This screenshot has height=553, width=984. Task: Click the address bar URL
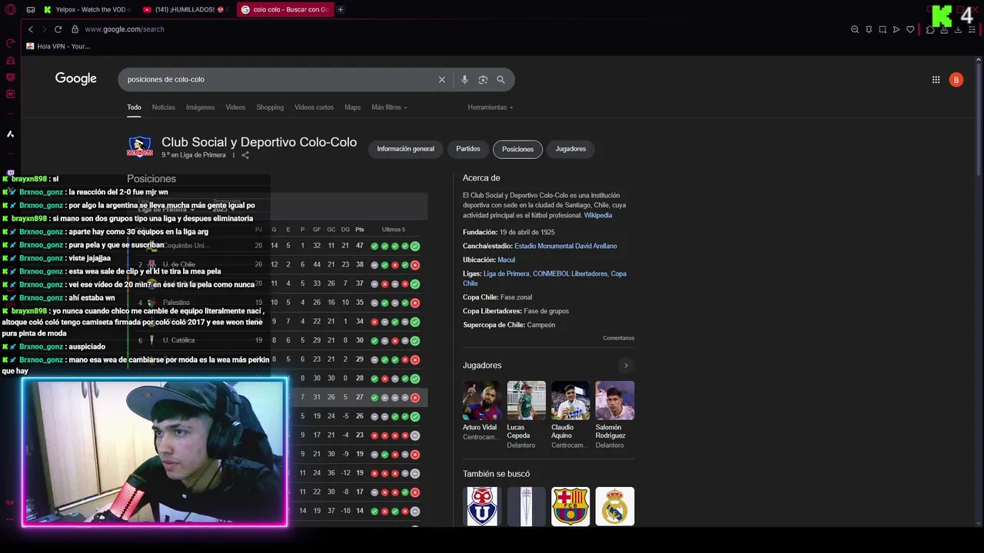coord(125,29)
